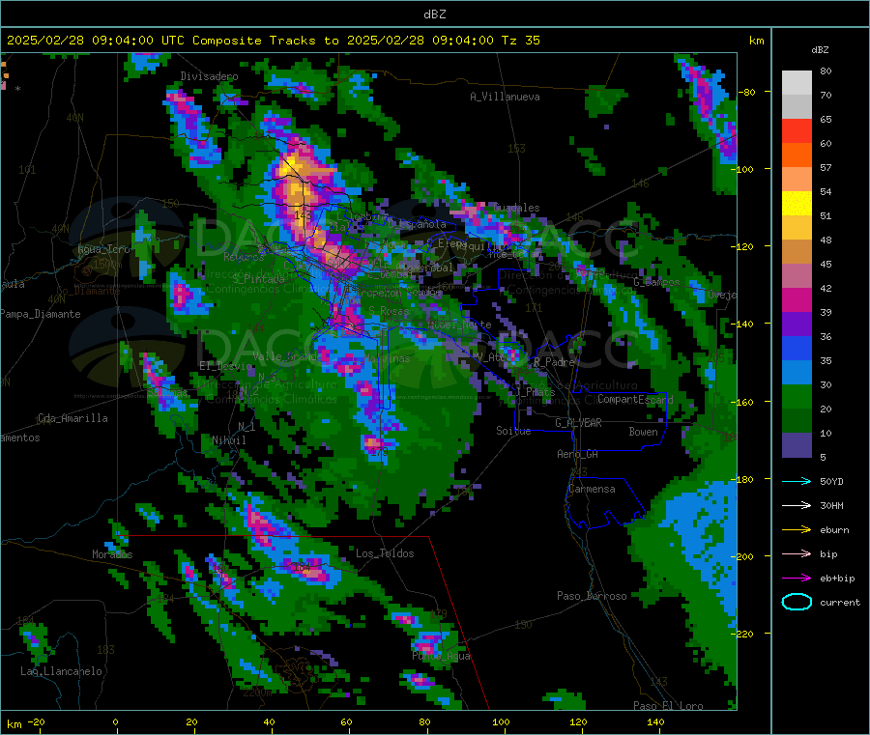Click the cyan 50YD track arrow in legend
This screenshot has height=735, width=870.
(797, 481)
